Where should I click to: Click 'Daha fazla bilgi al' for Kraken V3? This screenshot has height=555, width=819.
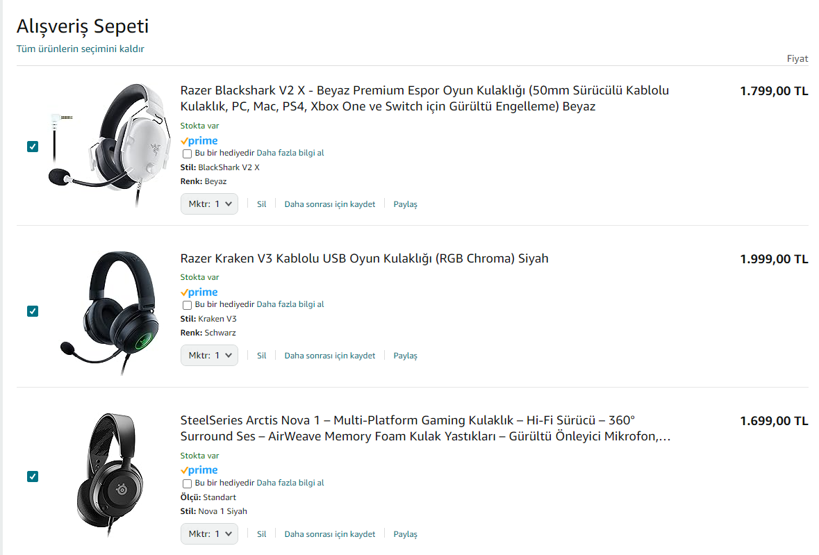point(290,304)
